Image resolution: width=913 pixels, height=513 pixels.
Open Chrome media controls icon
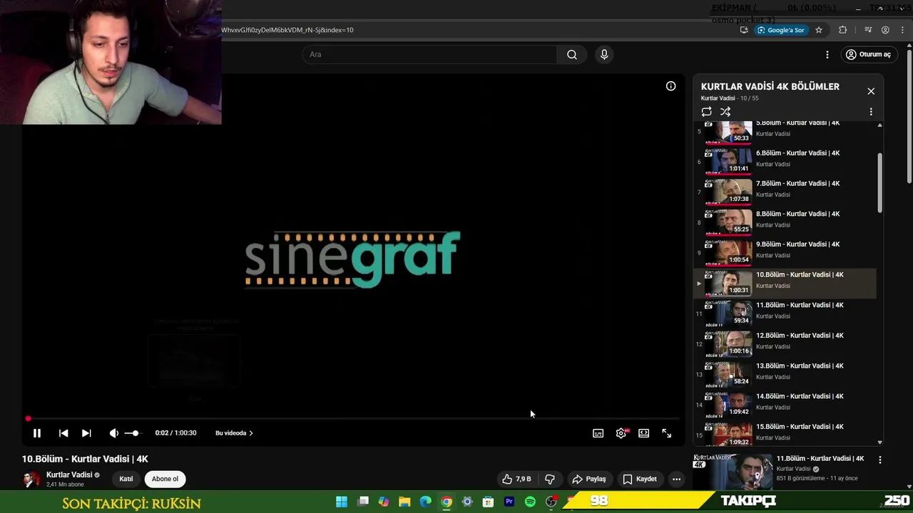click(x=868, y=30)
